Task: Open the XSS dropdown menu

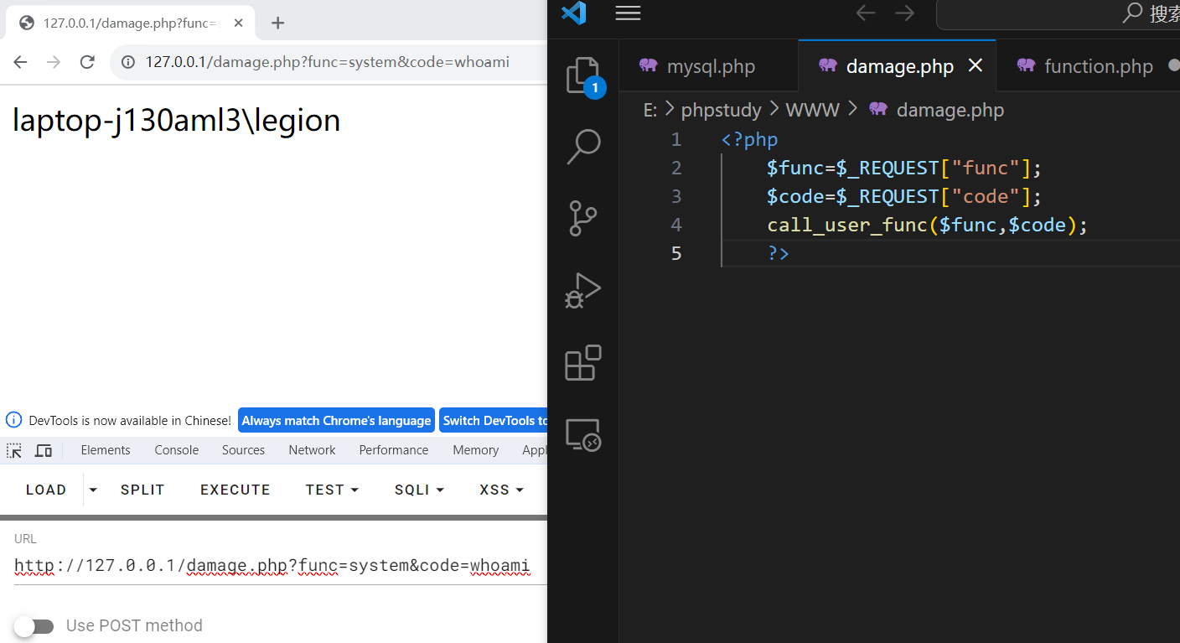Action: coord(501,490)
